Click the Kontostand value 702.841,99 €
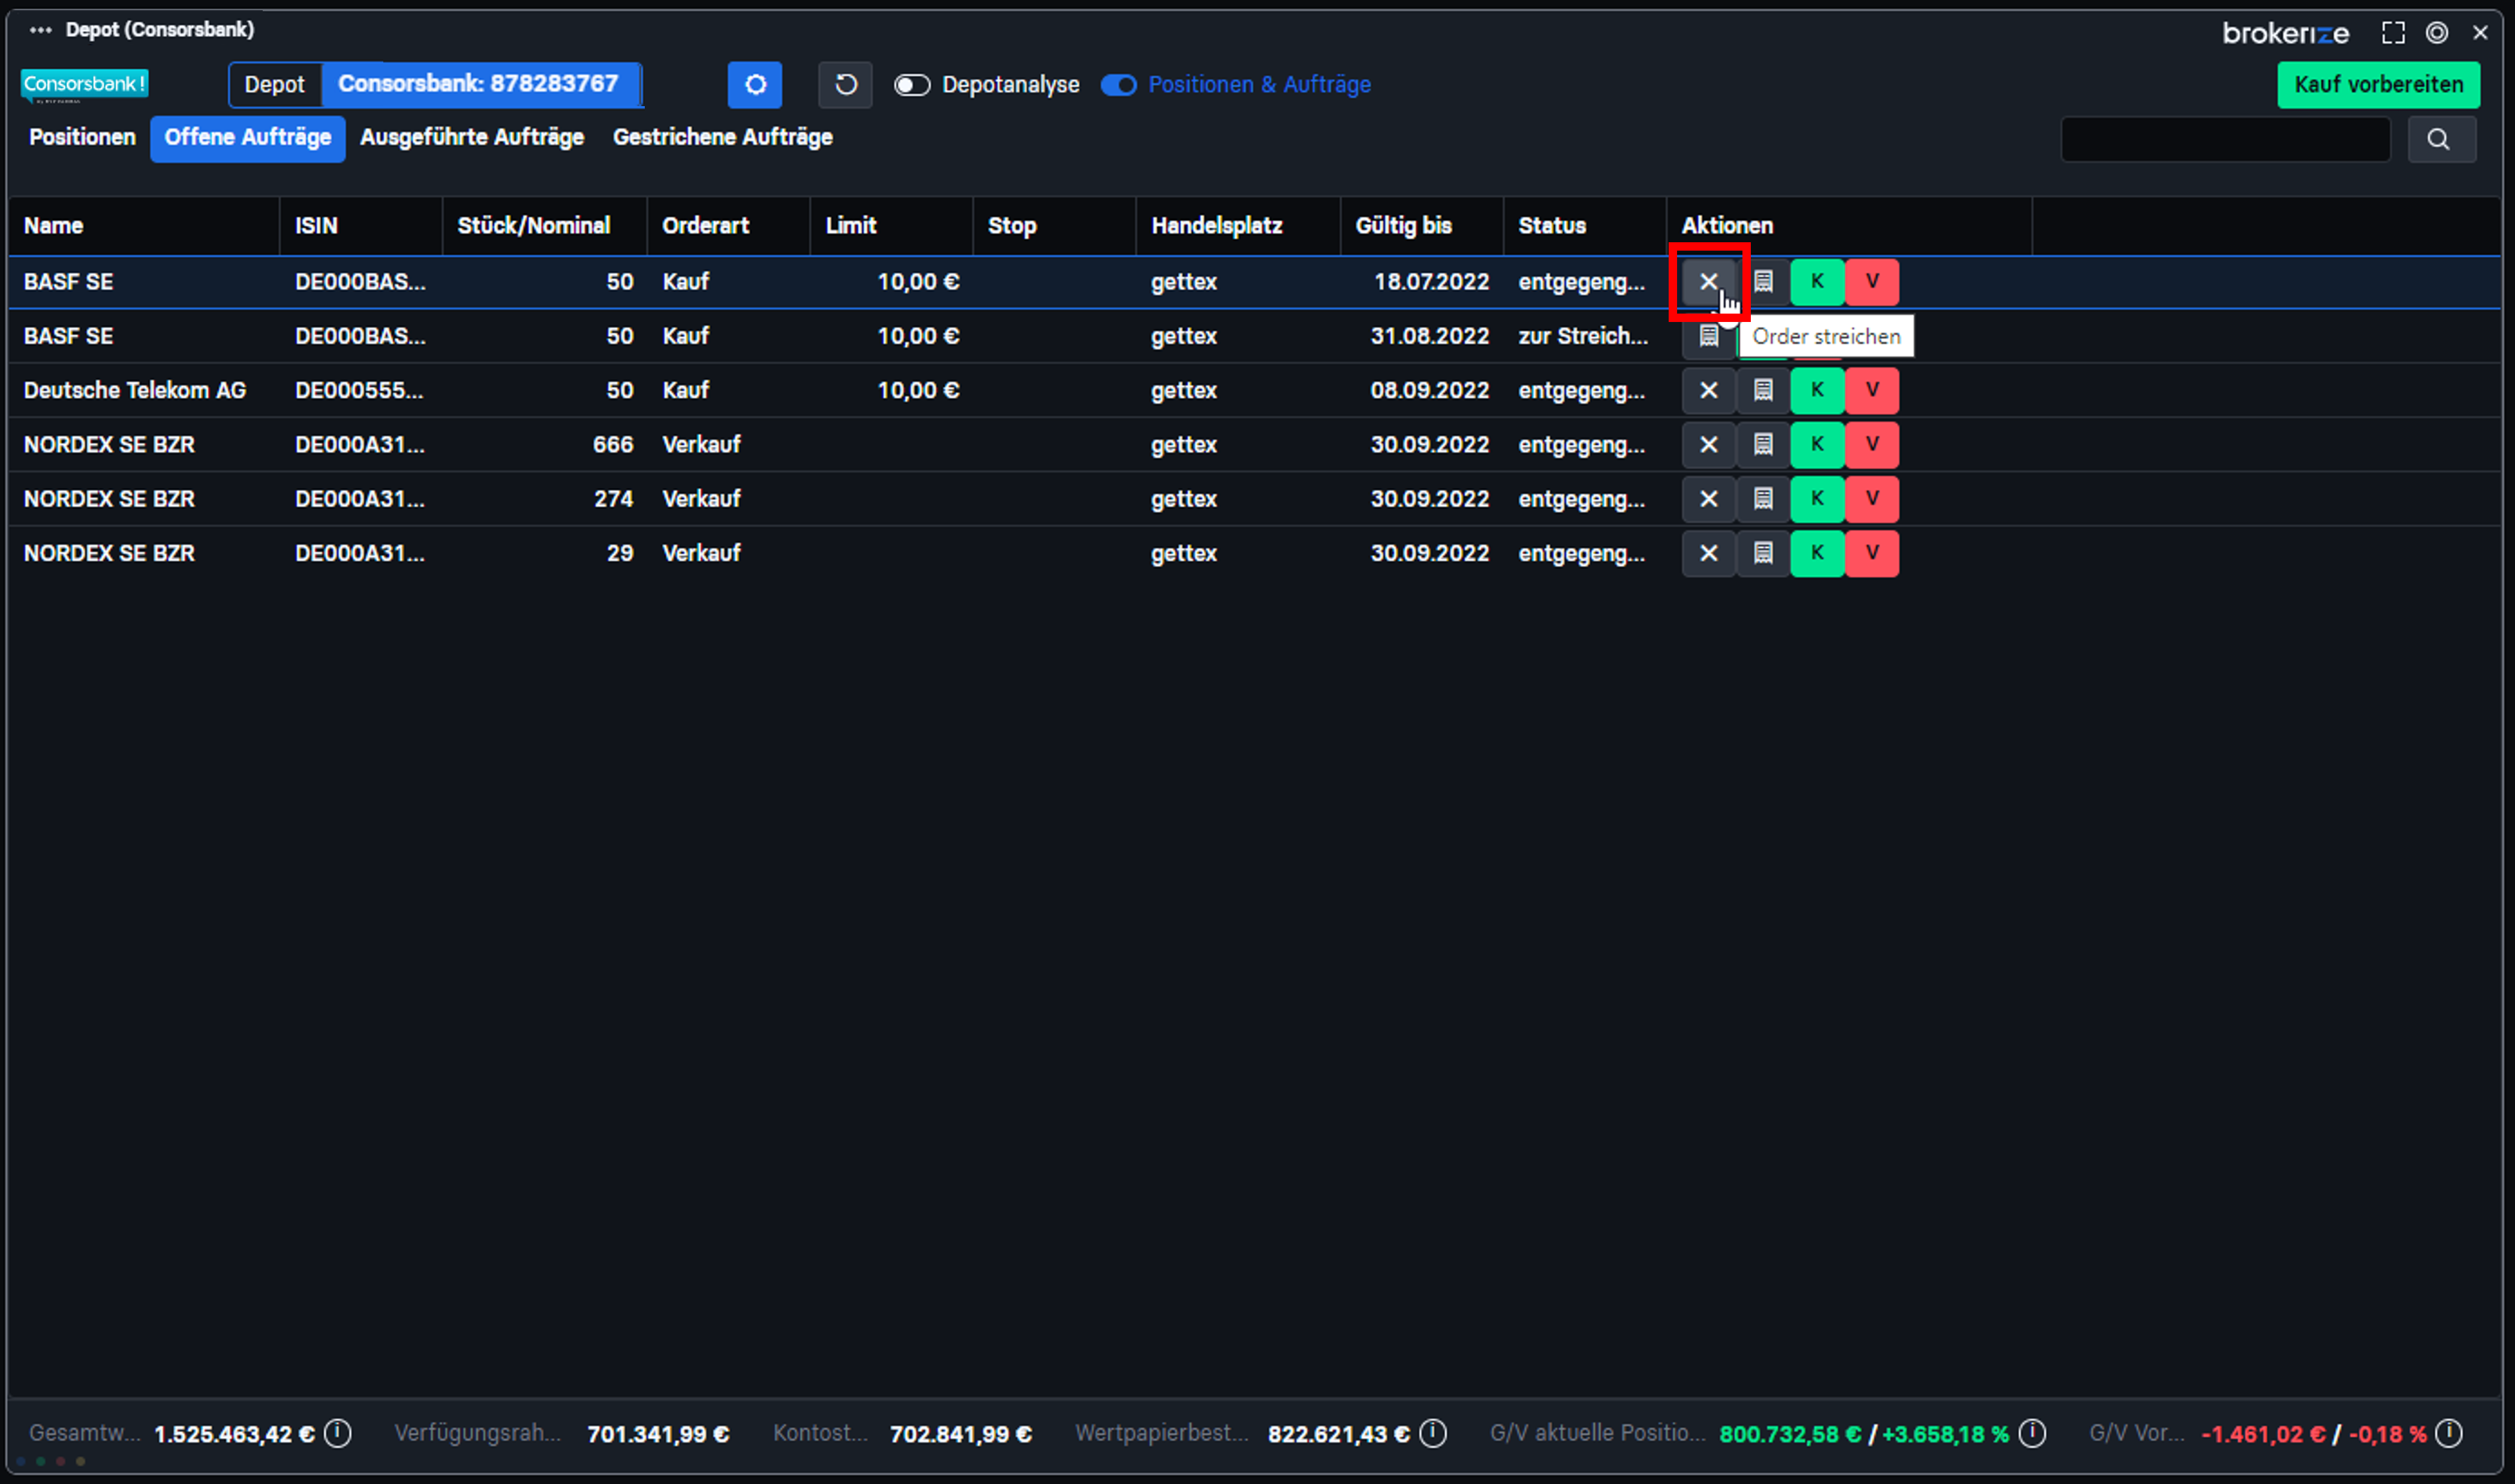 click(x=960, y=1434)
